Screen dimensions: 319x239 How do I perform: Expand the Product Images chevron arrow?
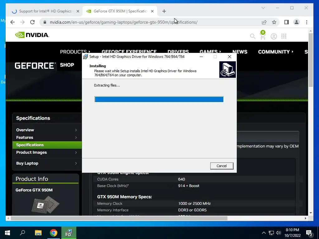click(x=76, y=152)
